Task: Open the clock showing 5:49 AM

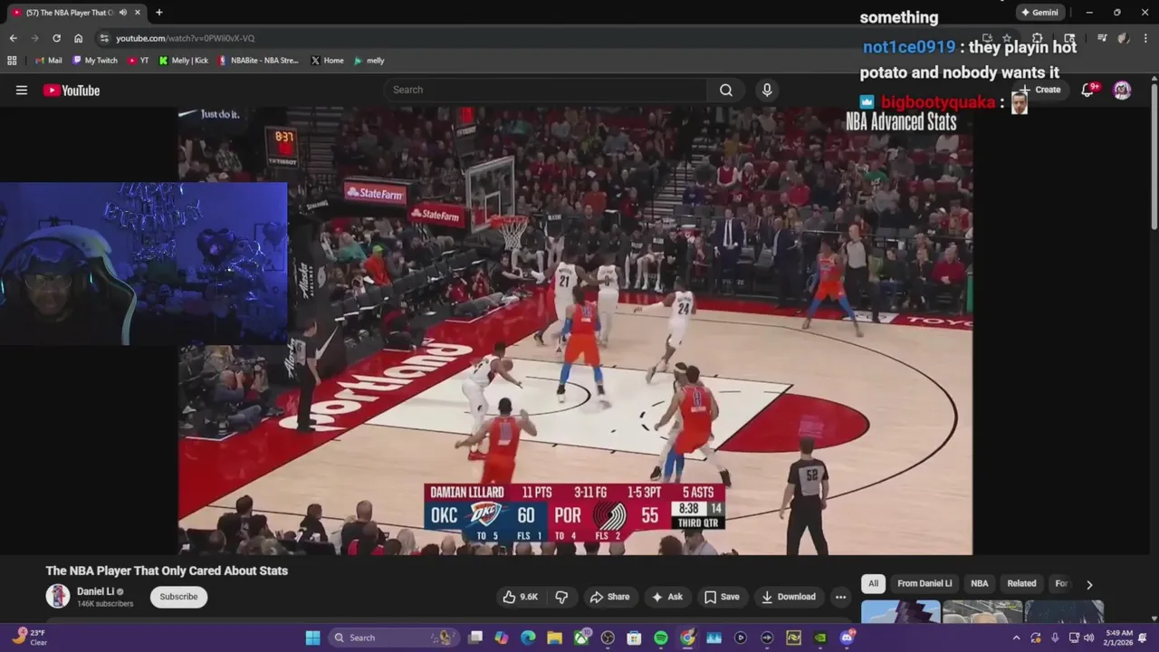Action: [x=1119, y=638]
